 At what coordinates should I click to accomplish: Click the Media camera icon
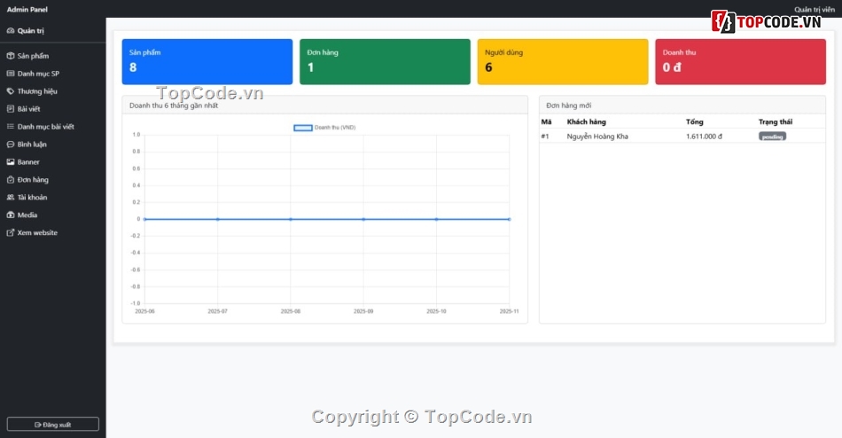pyautogui.click(x=11, y=215)
